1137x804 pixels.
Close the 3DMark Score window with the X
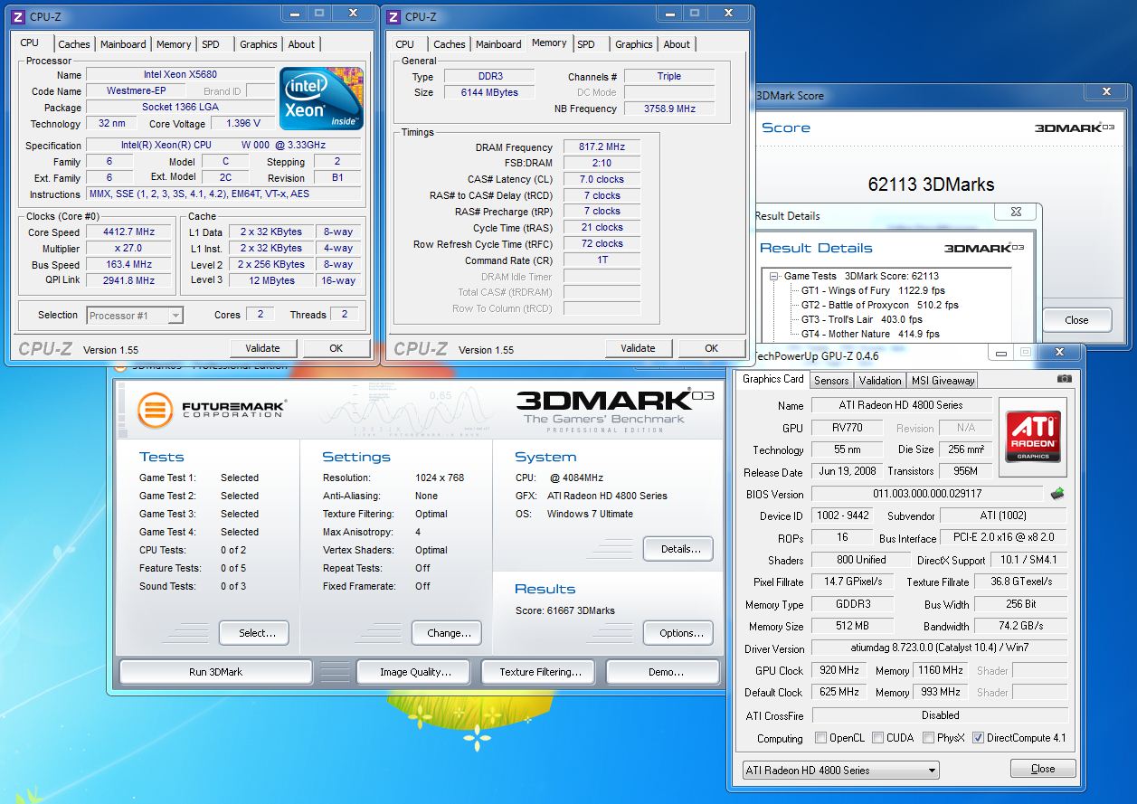(x=1107, y=92)
